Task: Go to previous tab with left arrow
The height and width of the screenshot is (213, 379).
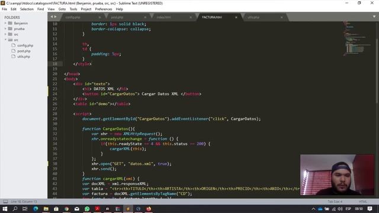Action: 52,17
